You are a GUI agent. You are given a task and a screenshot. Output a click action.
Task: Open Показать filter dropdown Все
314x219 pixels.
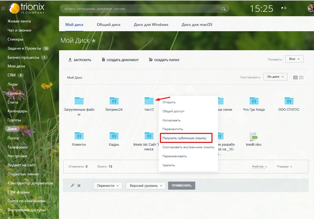294,59
